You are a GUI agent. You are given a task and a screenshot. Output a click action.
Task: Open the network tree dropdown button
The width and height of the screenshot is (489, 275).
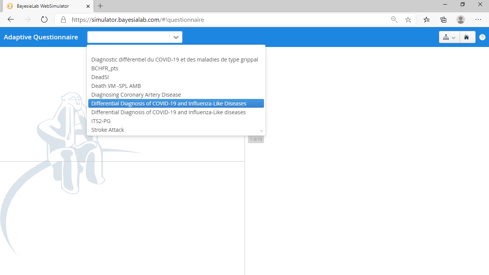(449, 37)
